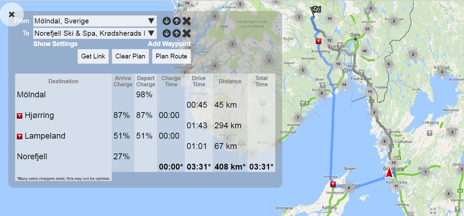Click the gray Tesla charger marker near Fredrikstad
The width and height of the screenshot is (464, 216).
(361, 73)
